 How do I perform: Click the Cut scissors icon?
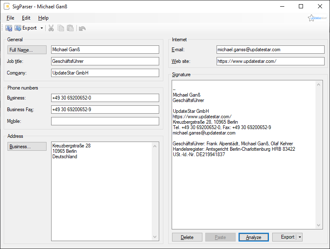tap(51, 28)
